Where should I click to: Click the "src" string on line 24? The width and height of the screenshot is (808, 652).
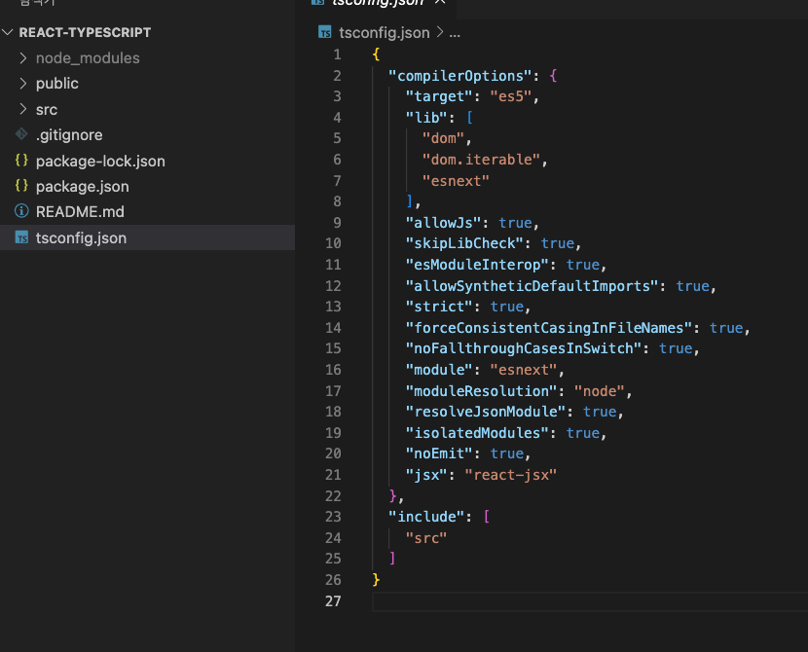tap(426, 538)
